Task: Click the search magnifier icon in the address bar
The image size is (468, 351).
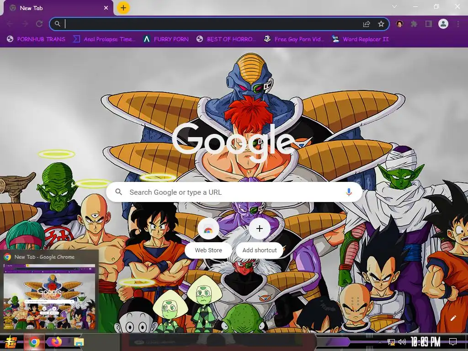Action: pyautogui.click(x=57, y=24)
